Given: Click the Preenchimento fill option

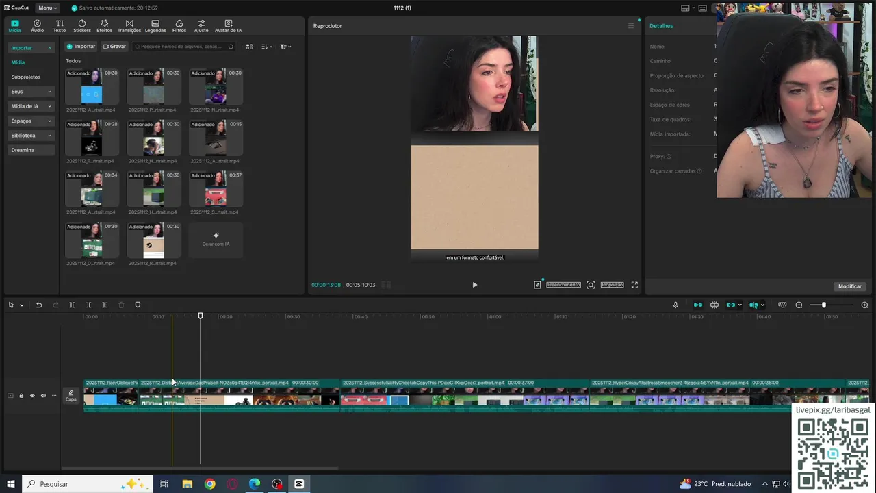Looking at the screenshot, I should (563, 285).
